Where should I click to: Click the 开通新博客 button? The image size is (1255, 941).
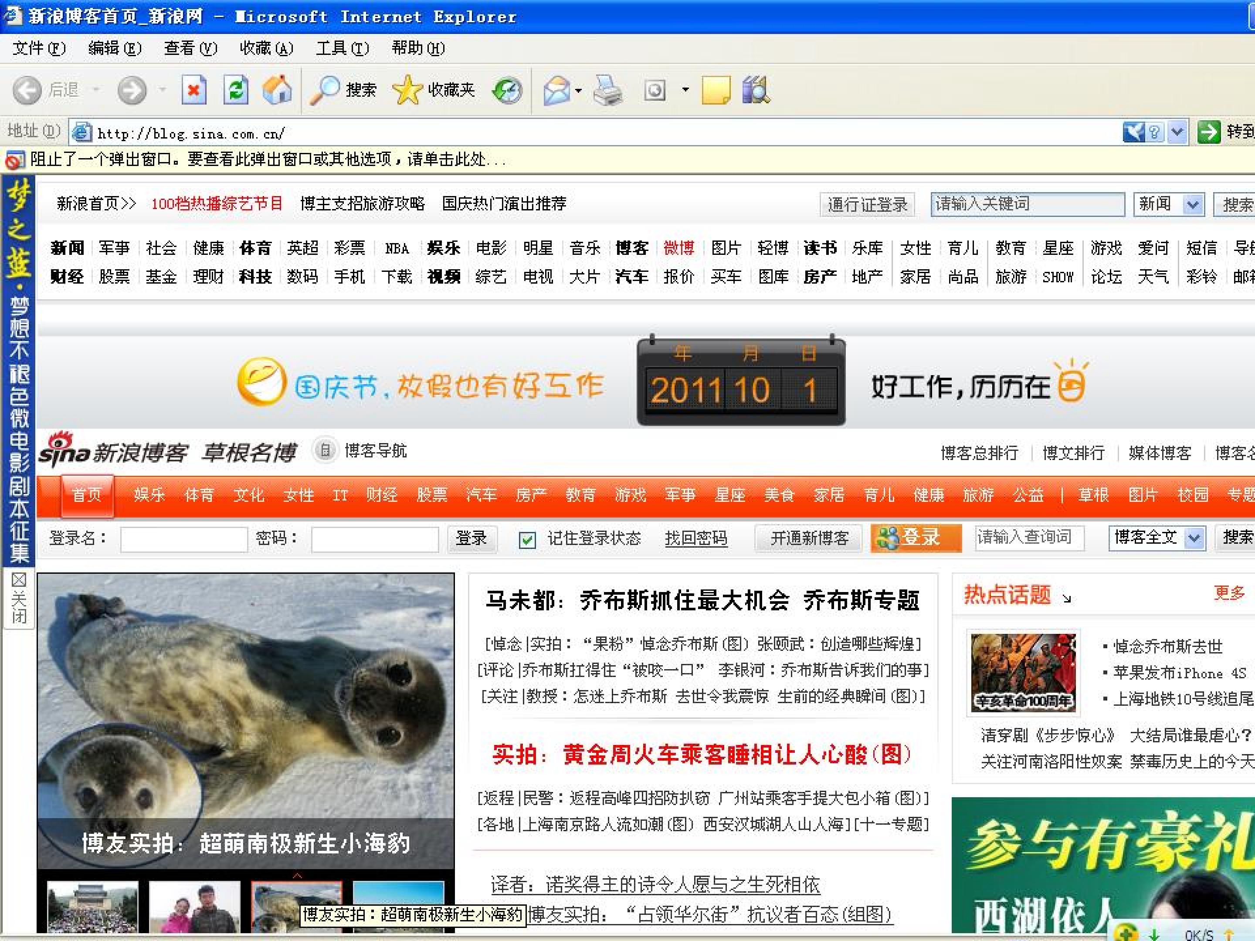[x=809, y=538]
